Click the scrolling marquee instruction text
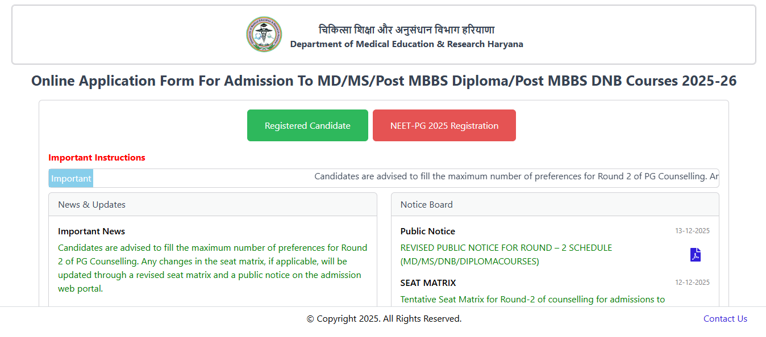Screen dimensions: 766x337 click(516, 176)
